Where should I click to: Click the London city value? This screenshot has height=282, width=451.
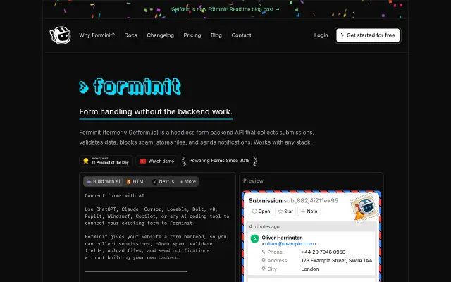[x=310, y=269]
